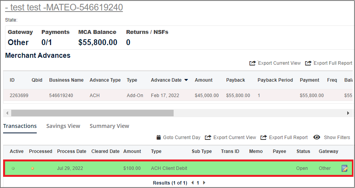355x188 pixels.
Task: Click the Feb 17, 2022 advance date cell
Action: [x=165, y=96]
